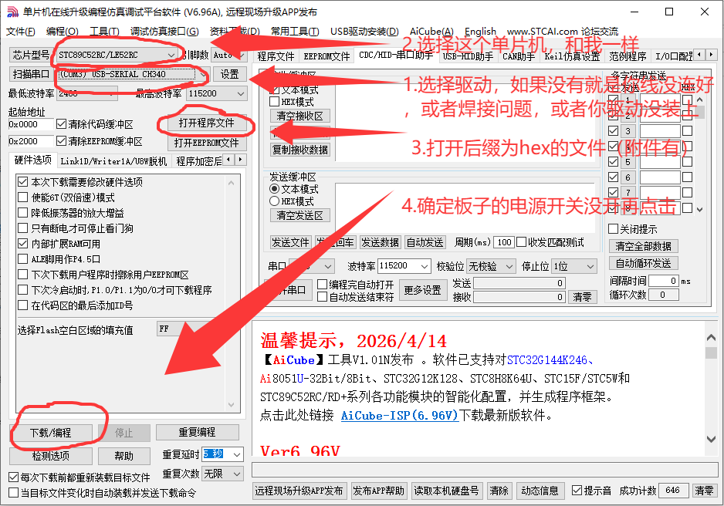This screenshot has width=724, height=506.
Task: Switch to Keil仿真设置 tab
Action: (x=572, y=56)
